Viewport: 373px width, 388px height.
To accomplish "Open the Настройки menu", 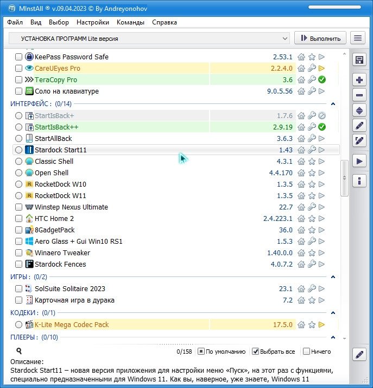I will pyautogui.click(x=93, y=22).
